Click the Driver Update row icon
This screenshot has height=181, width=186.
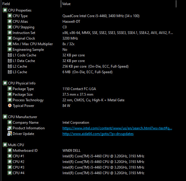point(9,134)
